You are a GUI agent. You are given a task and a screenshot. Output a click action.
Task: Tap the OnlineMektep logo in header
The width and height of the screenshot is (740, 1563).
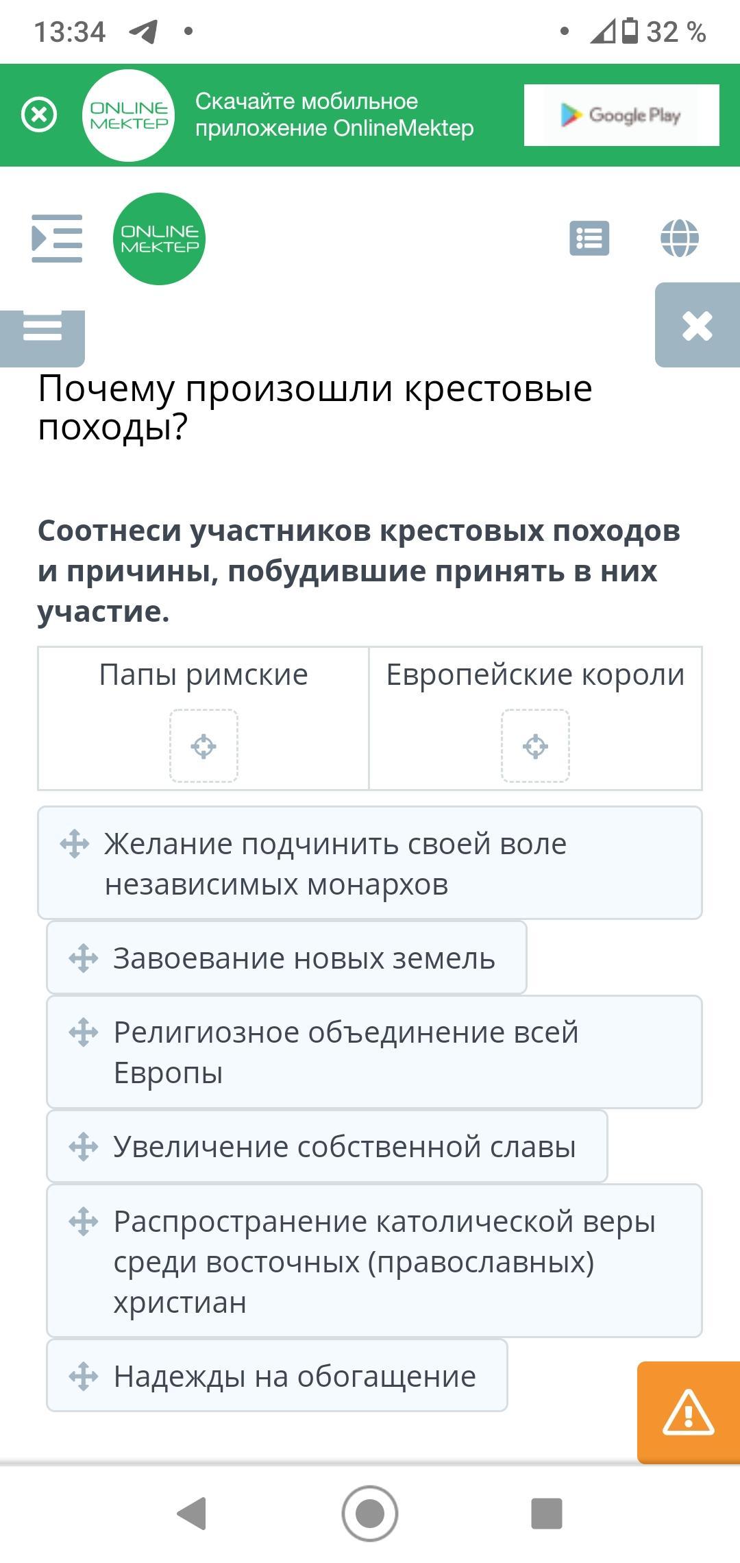pos(159,239)
